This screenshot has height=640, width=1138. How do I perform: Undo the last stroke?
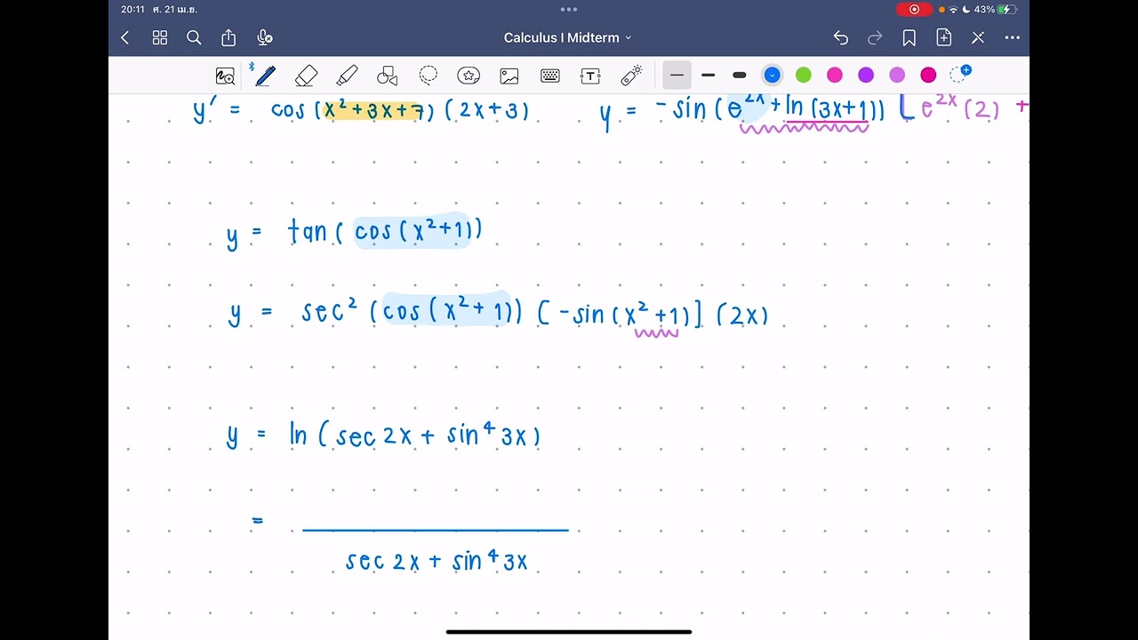tap(840, 37)
